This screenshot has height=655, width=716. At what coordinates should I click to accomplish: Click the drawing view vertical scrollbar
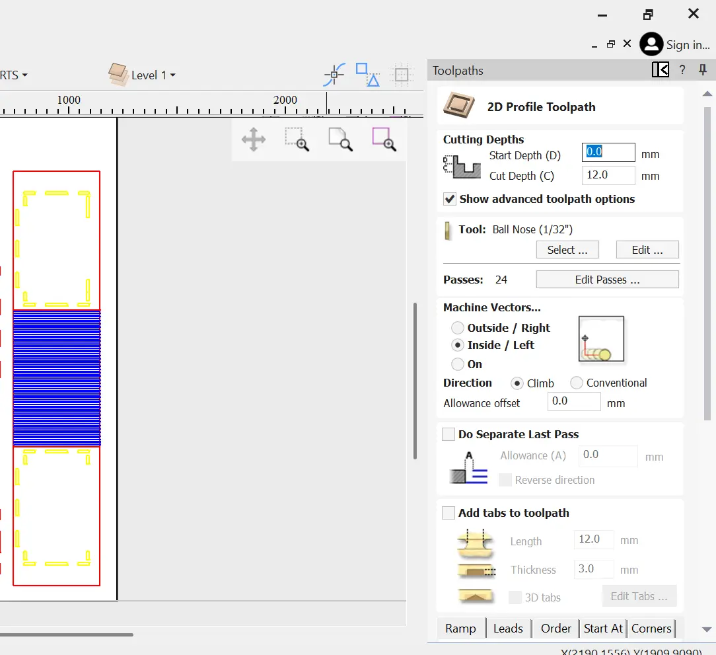(415, 381)
